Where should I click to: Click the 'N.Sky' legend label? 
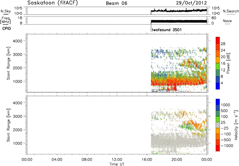coord(6,11)
